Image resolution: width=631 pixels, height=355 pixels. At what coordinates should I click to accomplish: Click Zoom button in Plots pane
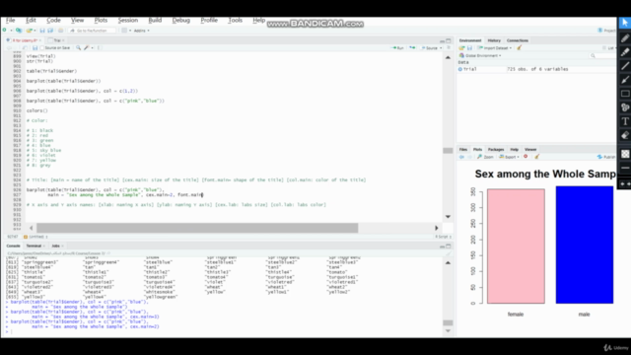[x=486, y=157]
